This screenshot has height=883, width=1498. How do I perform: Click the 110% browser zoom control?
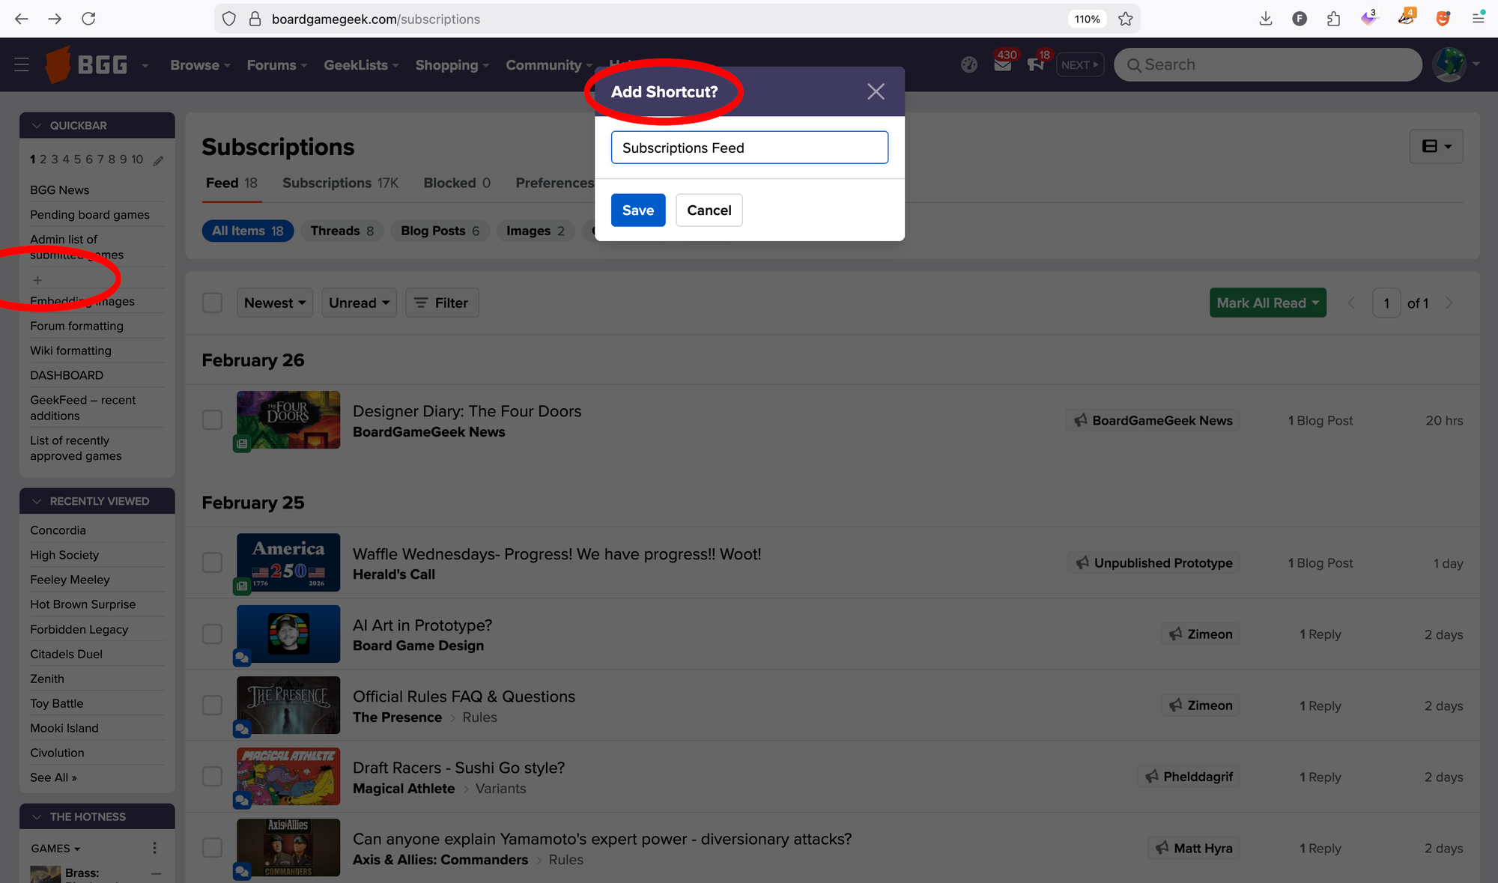(1087, 19)
